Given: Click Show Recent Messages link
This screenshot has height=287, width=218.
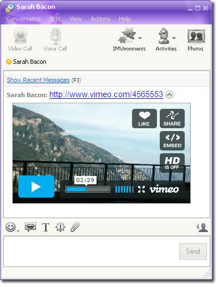Looking at the screenshot, I should click(x=38, y=80).
